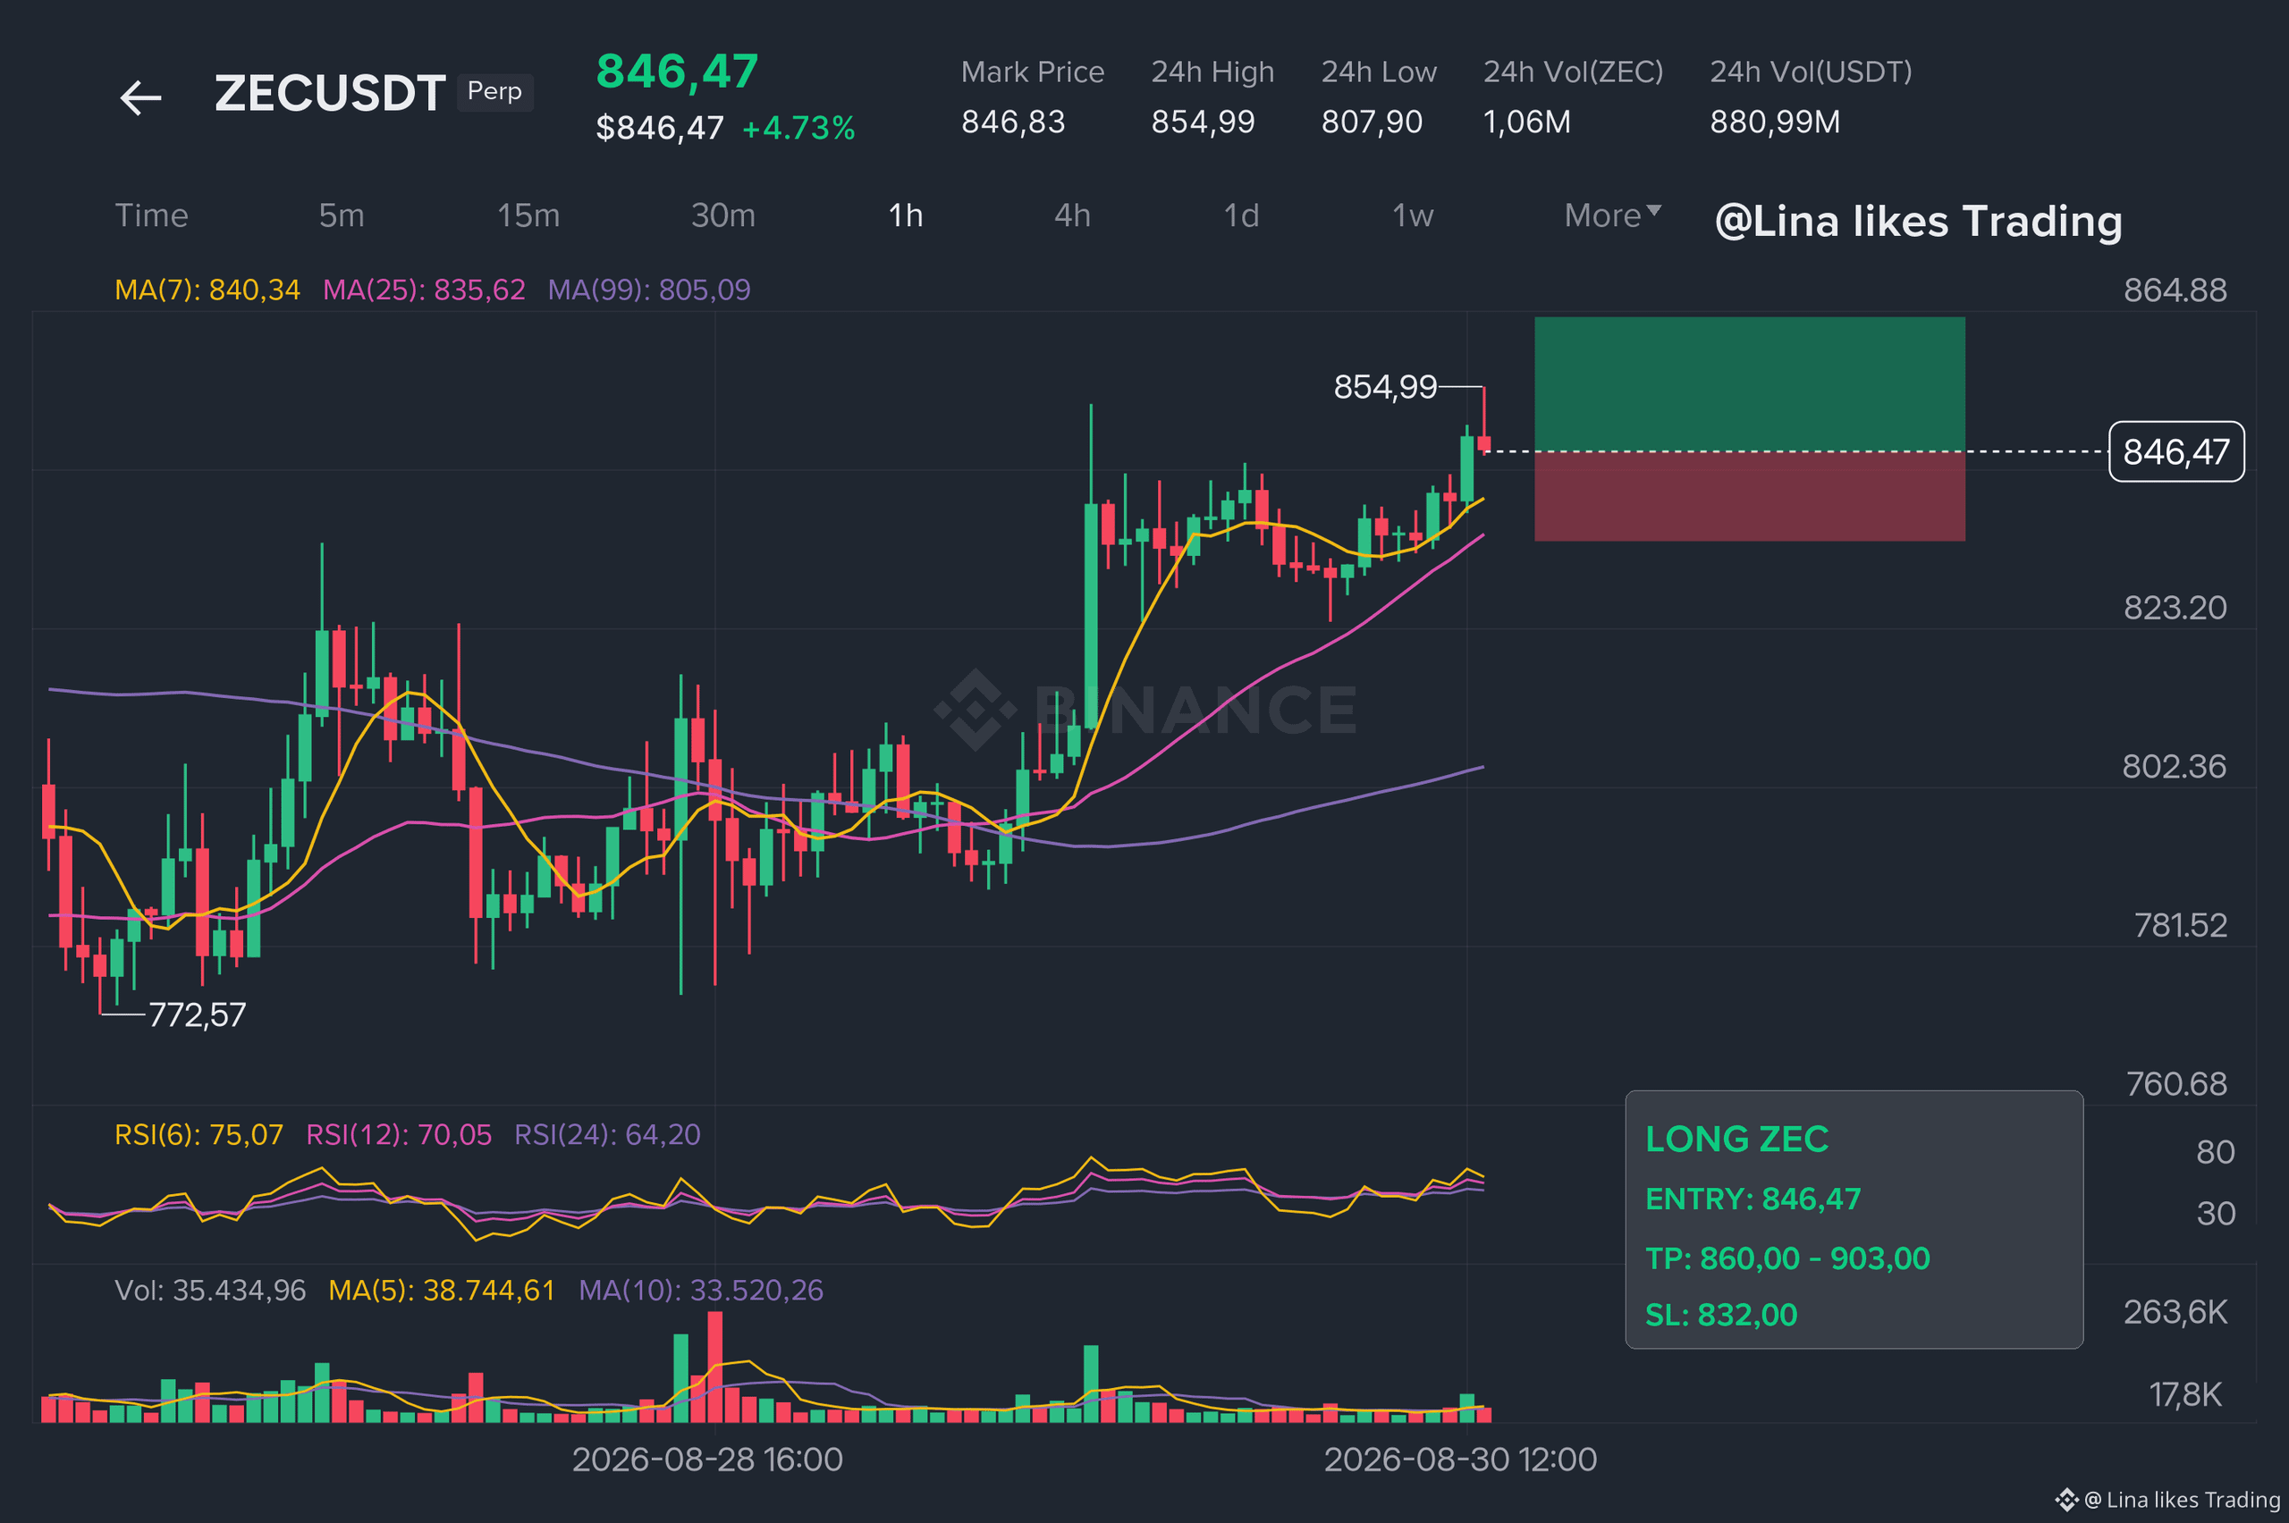Click the MA(7): 840,34 indicator label
This screenshot has height=1523, width=2289.
[x=207, y=290]
